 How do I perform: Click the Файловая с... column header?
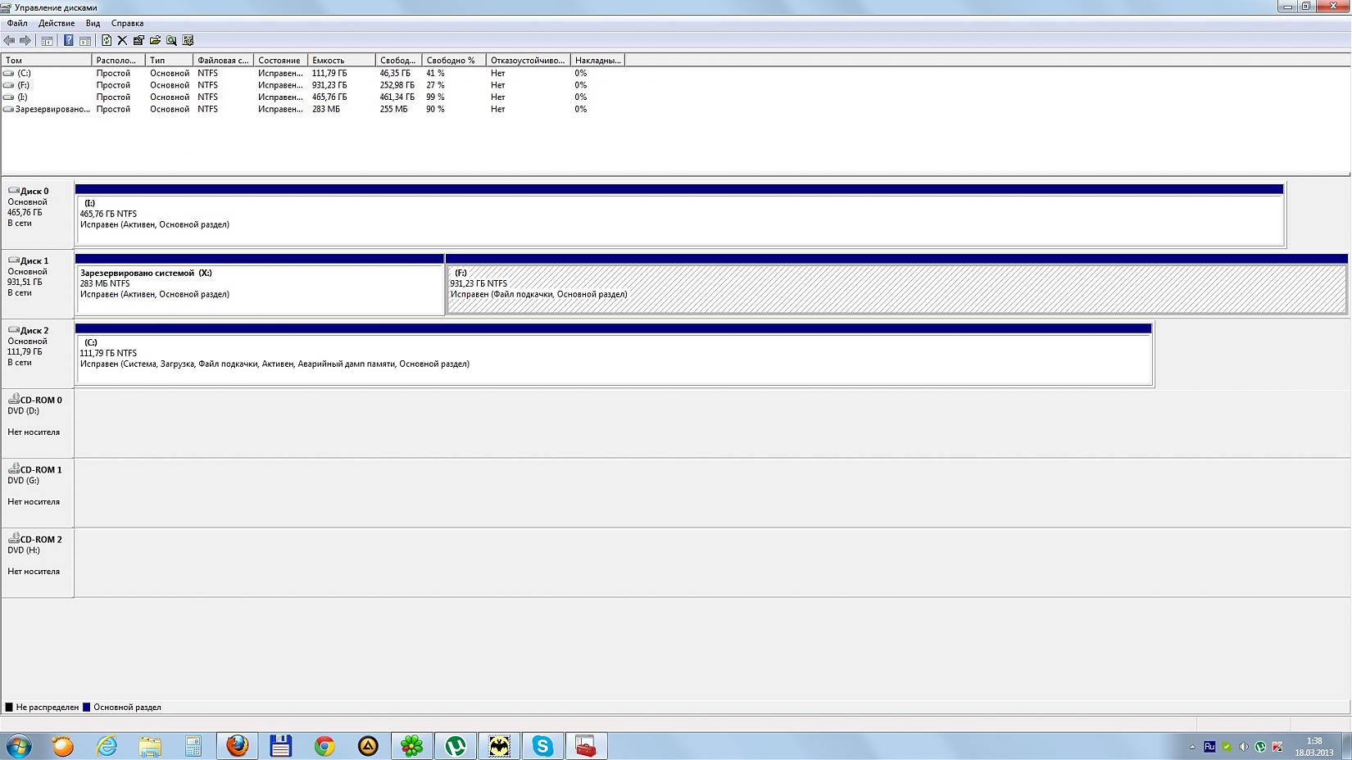click(224, 60)
